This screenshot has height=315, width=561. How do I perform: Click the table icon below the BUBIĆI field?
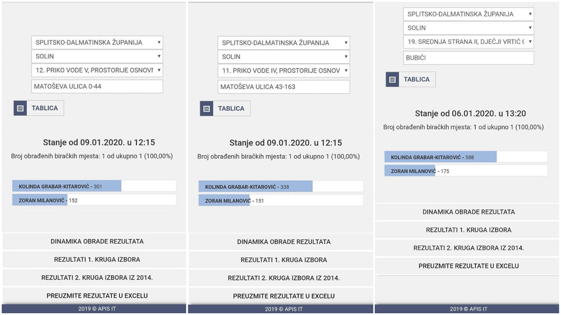click(x=392, y=80)
